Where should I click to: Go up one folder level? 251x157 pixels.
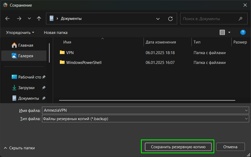pos(39,19)
